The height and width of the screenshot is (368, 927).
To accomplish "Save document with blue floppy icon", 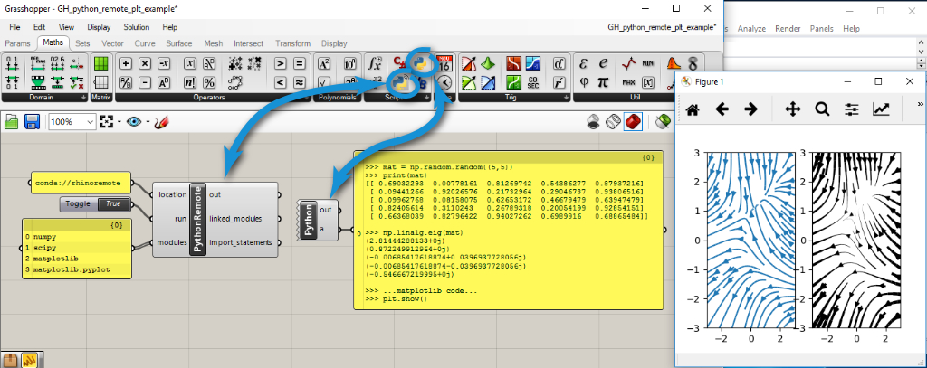I will (32, 122).
